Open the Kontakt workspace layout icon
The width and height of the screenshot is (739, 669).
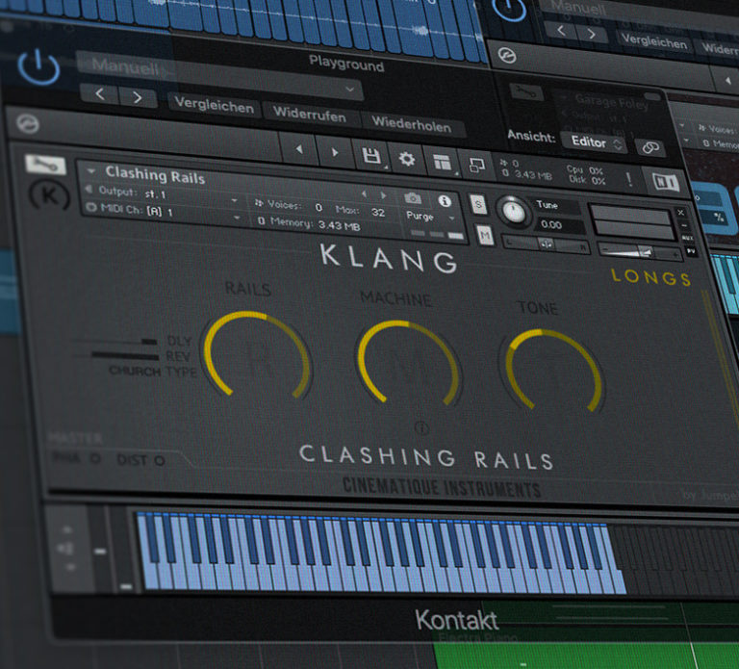tap(443, 162)
